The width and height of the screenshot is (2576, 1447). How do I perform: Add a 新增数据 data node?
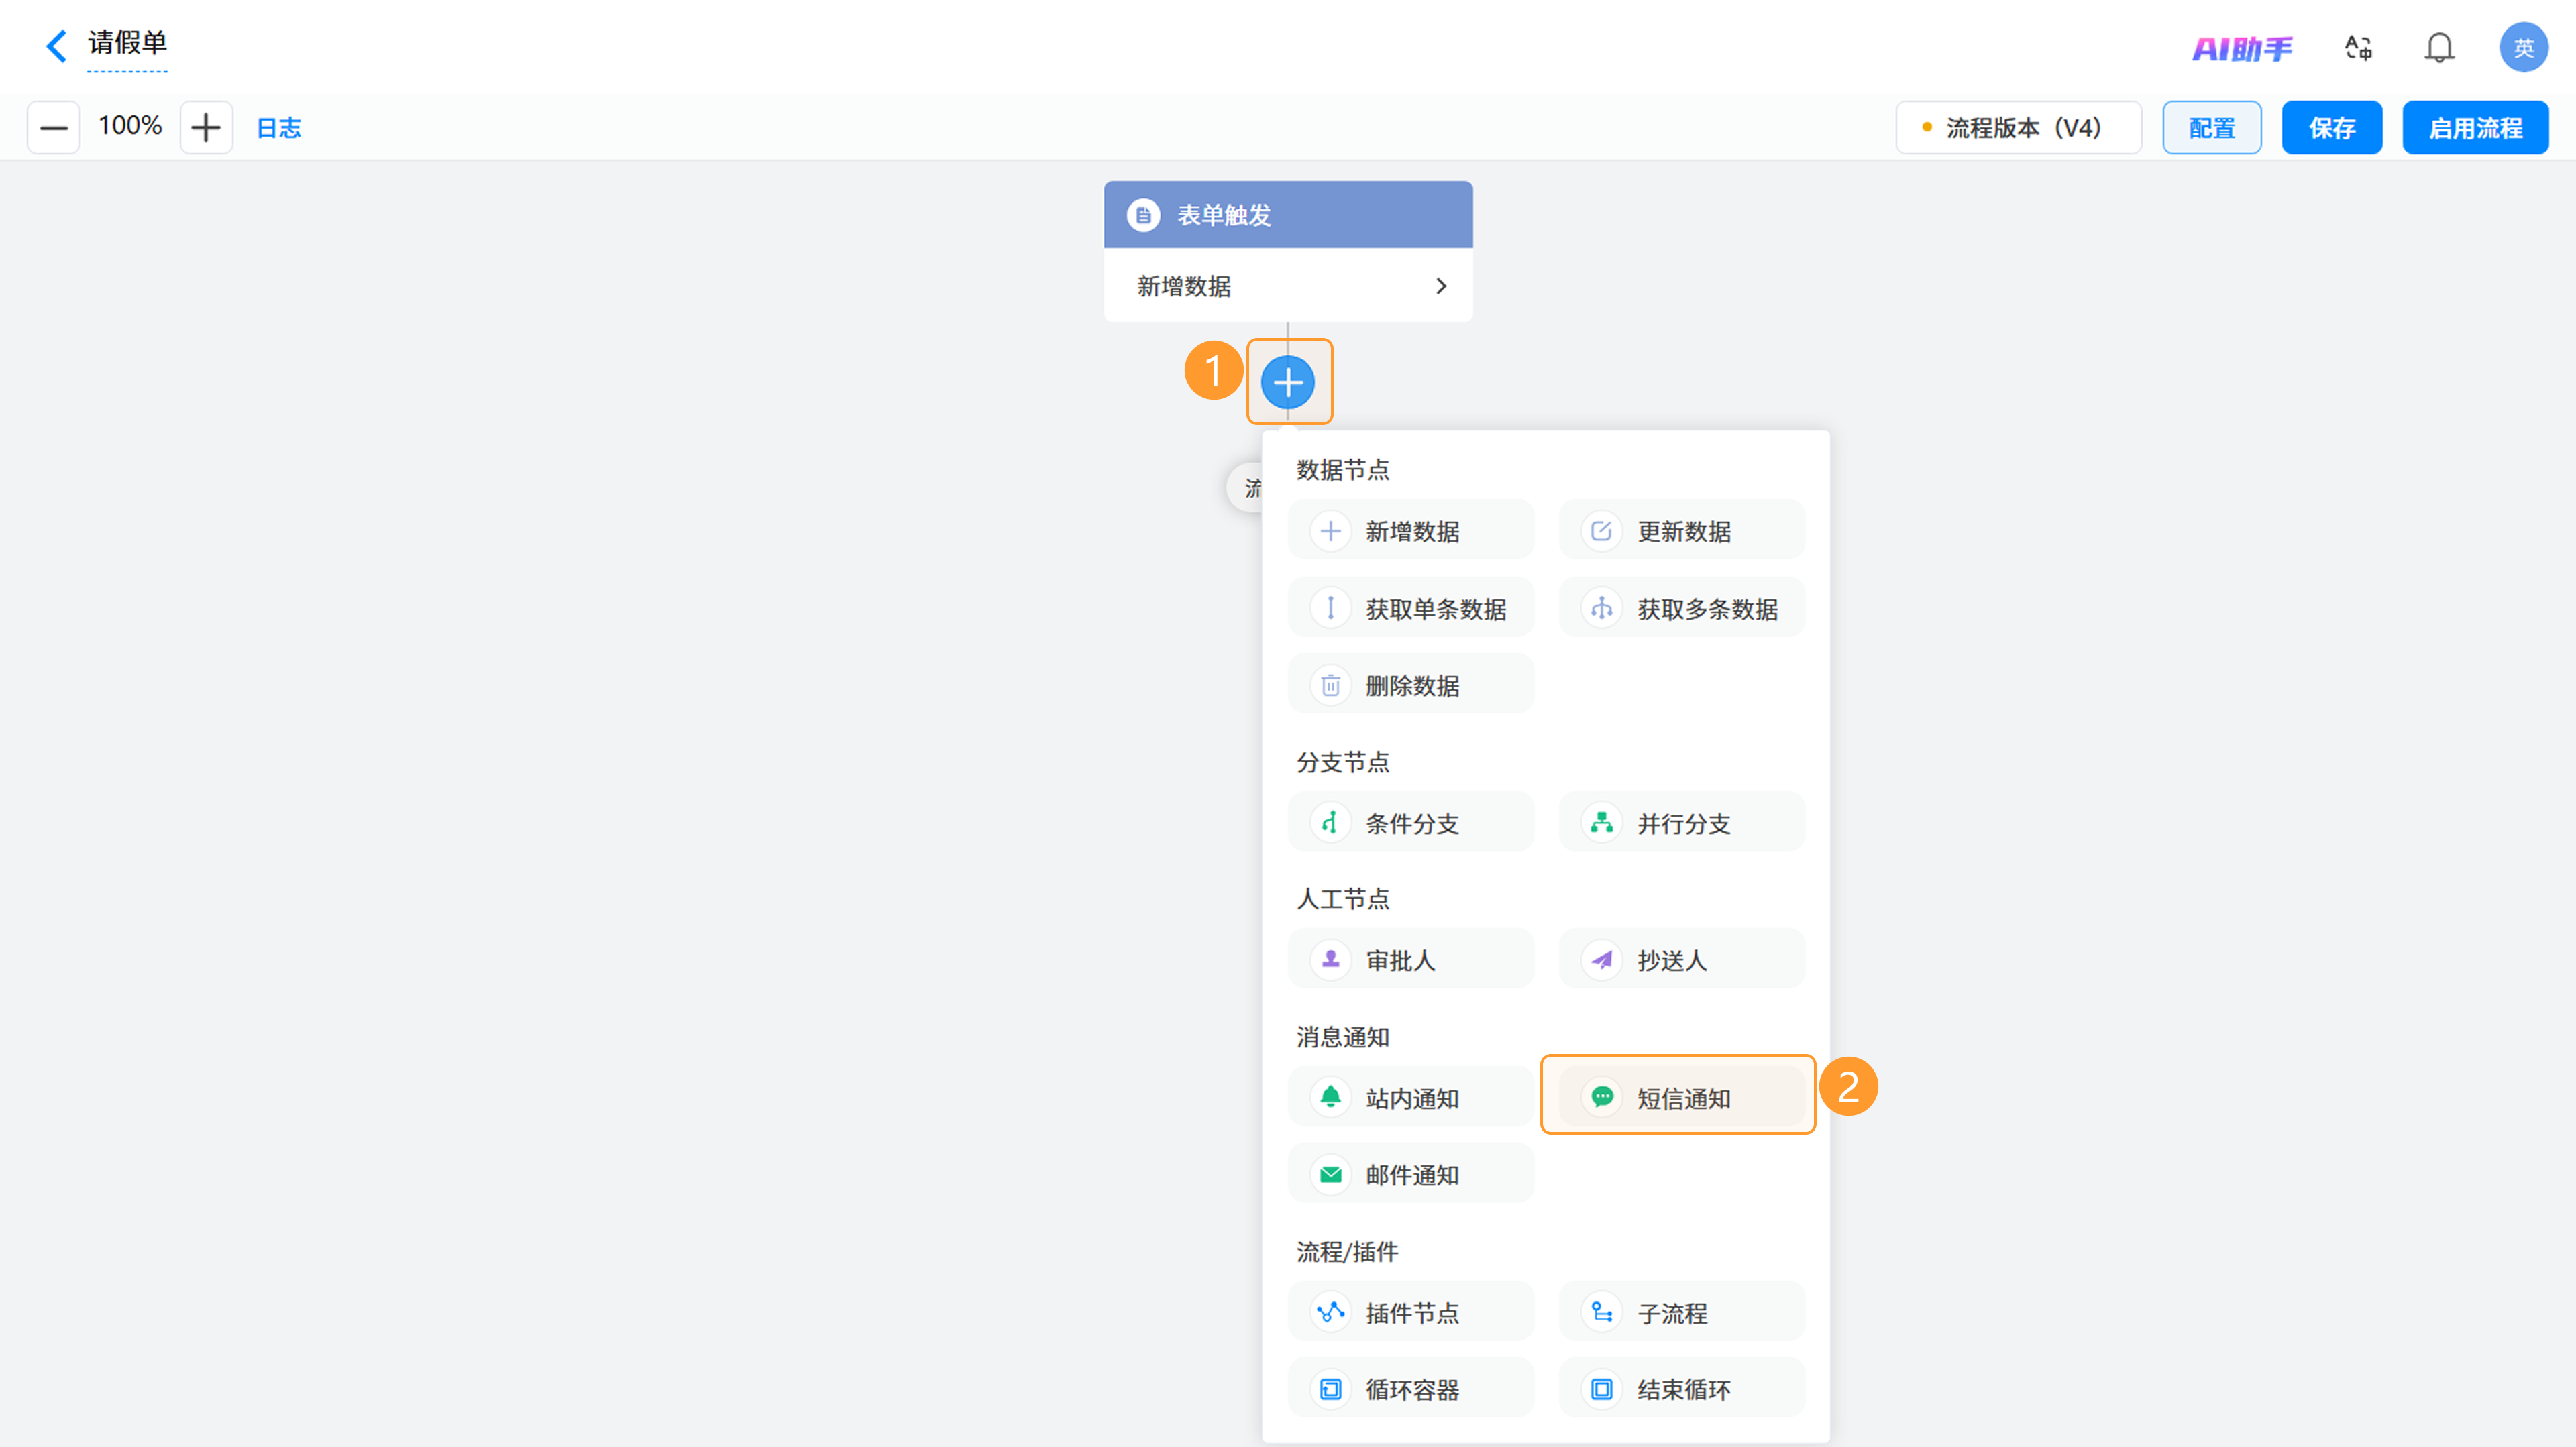click(1410, 530)
